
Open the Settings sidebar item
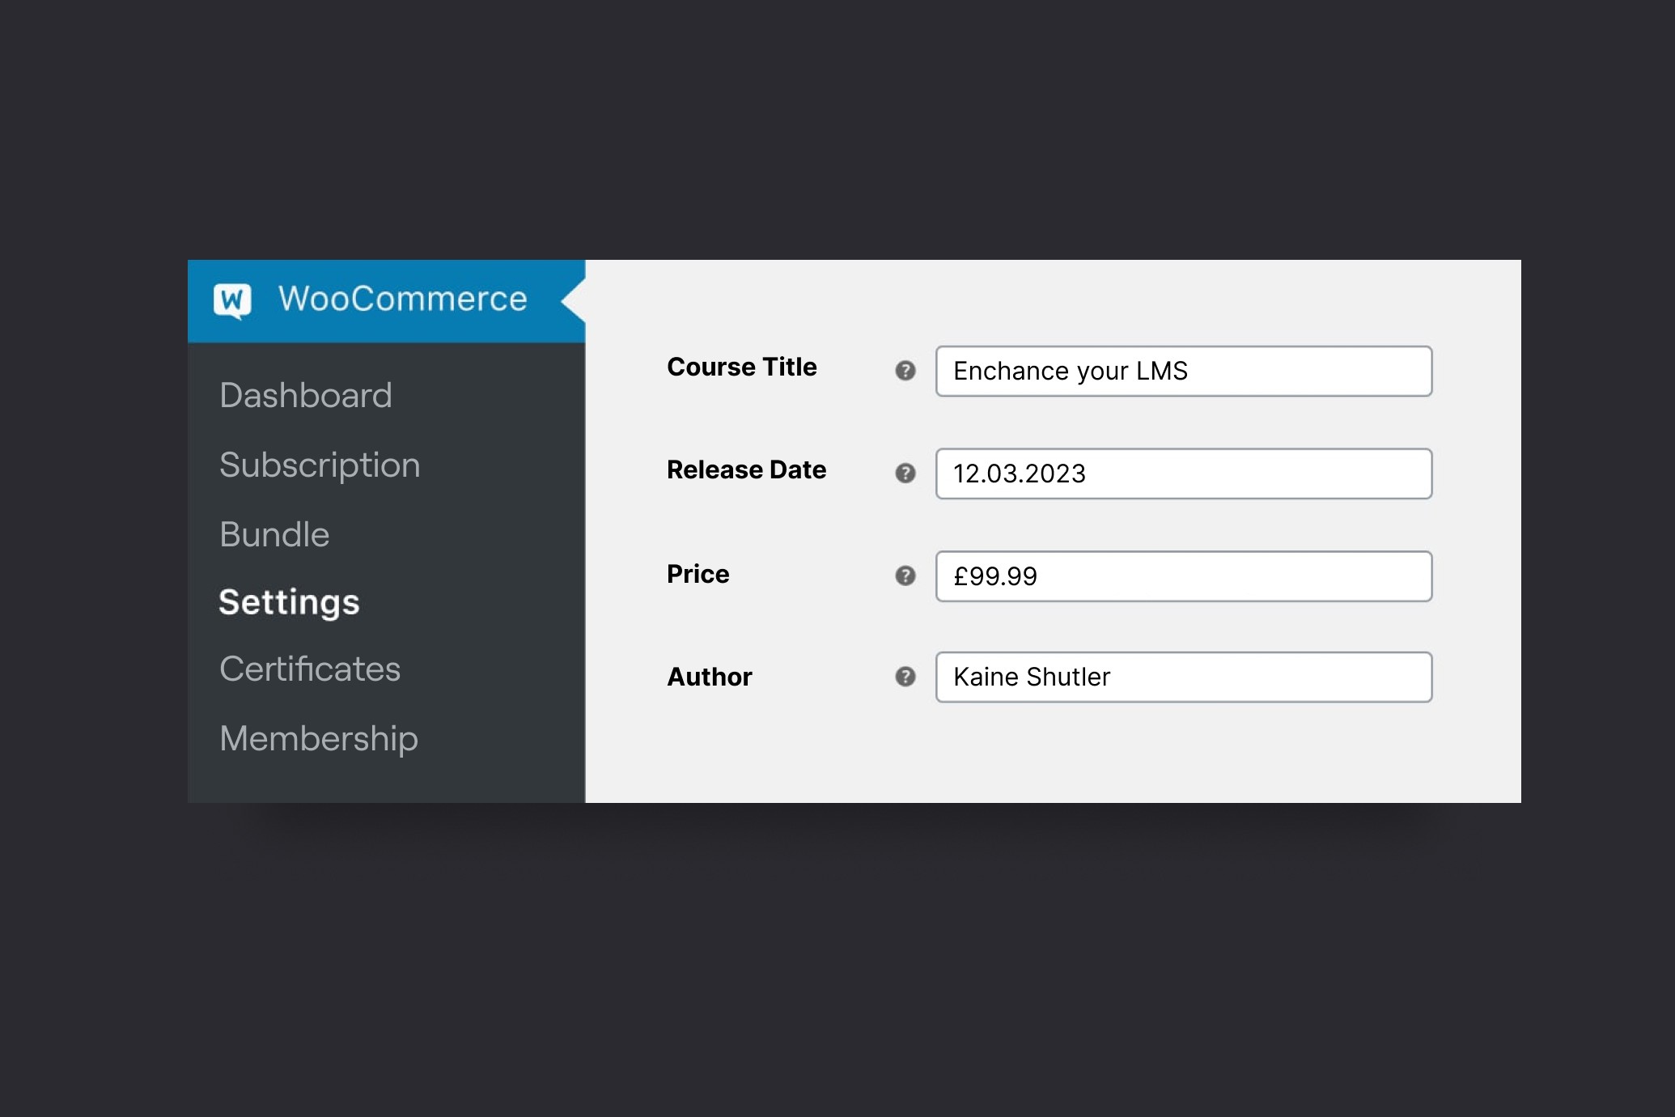[289, 602]
